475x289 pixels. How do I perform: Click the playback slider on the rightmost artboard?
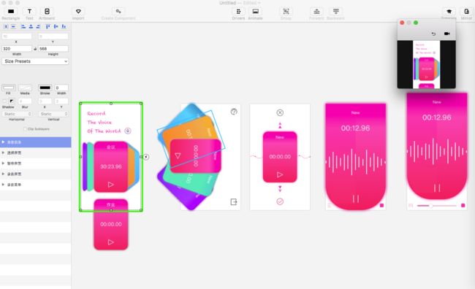pyautogui.click(x=437, y=206)
